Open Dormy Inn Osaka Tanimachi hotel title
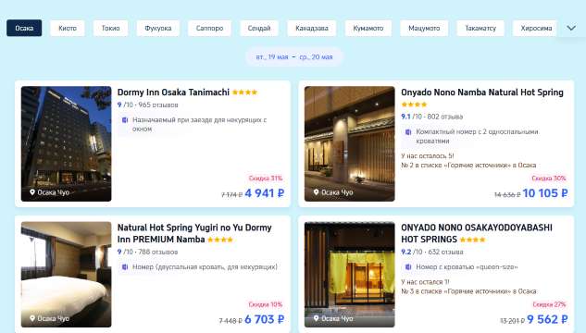Screen dimensions: 586x333 (x=173, y=92)
